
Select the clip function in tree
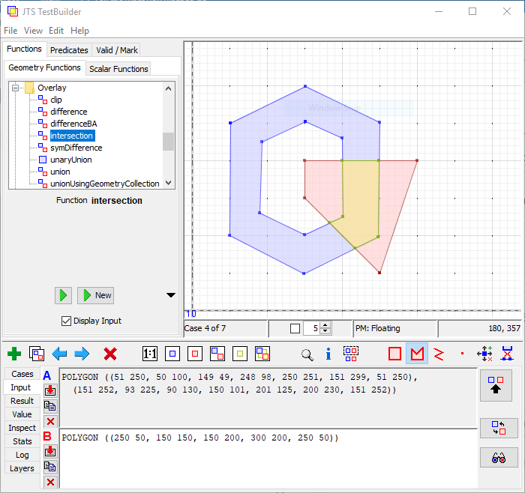point(56,100)
